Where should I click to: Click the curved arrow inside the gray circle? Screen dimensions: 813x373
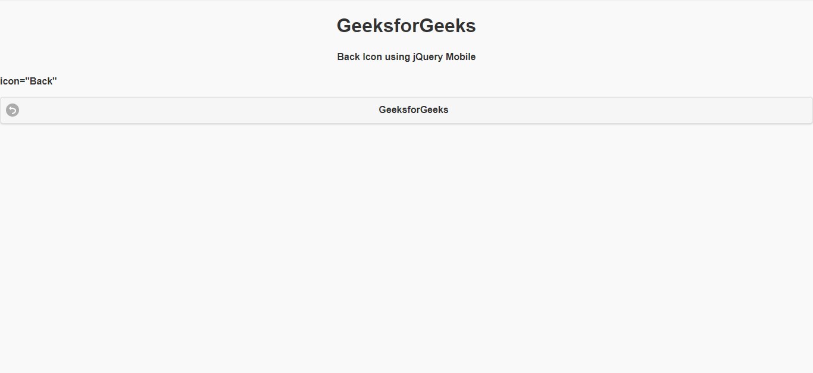[x=12, y=110]
